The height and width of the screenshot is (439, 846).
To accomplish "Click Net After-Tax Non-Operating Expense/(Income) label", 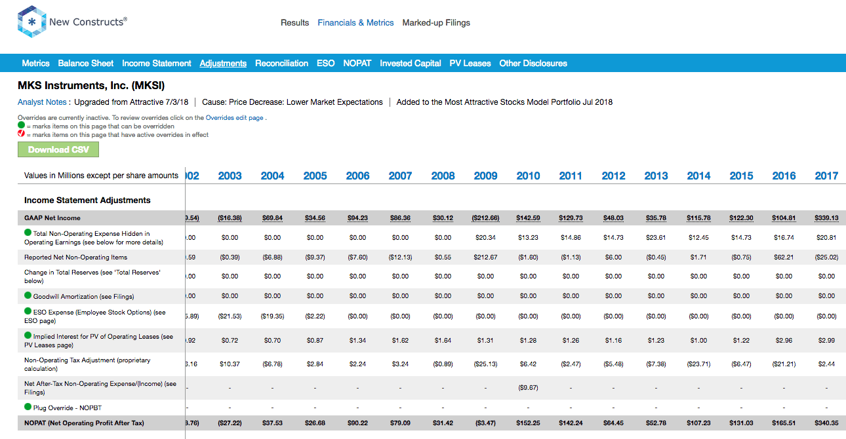I will (x=100, y=388).
